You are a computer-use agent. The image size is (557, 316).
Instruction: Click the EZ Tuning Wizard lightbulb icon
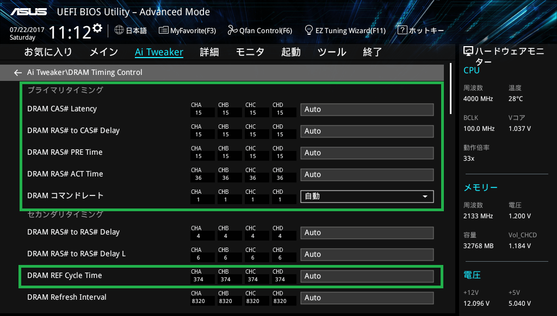309,30
